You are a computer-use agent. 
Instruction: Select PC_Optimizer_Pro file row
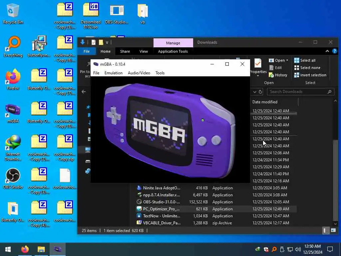tap(216, 209)
